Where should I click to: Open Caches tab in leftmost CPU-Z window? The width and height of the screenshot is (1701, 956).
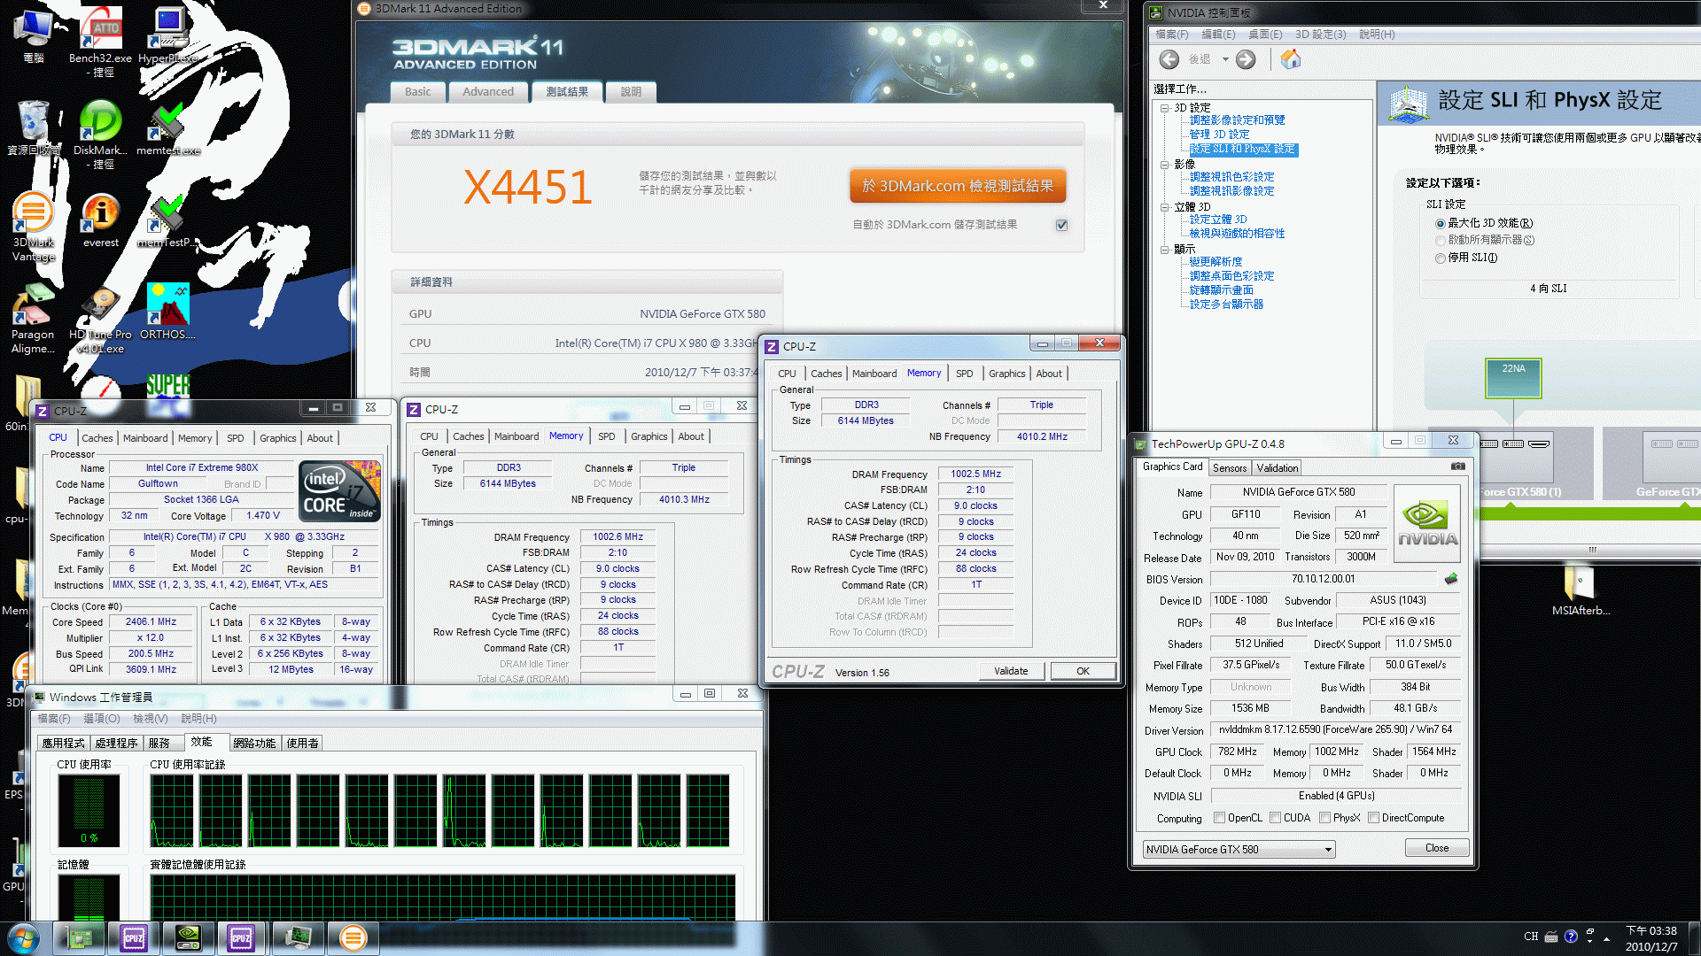click(97, 438)
